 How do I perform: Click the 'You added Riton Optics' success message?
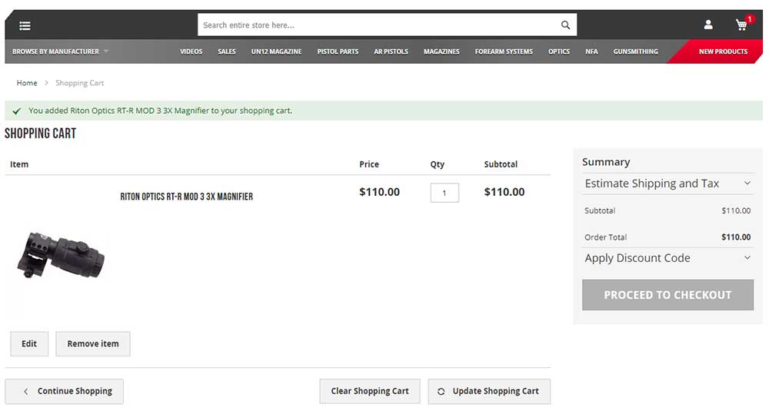[x=160, y=111]
